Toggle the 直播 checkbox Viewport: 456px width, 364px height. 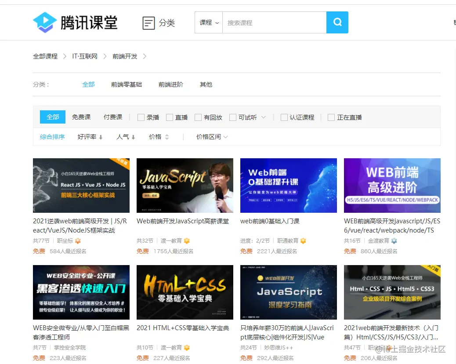(x=169, y=117)
